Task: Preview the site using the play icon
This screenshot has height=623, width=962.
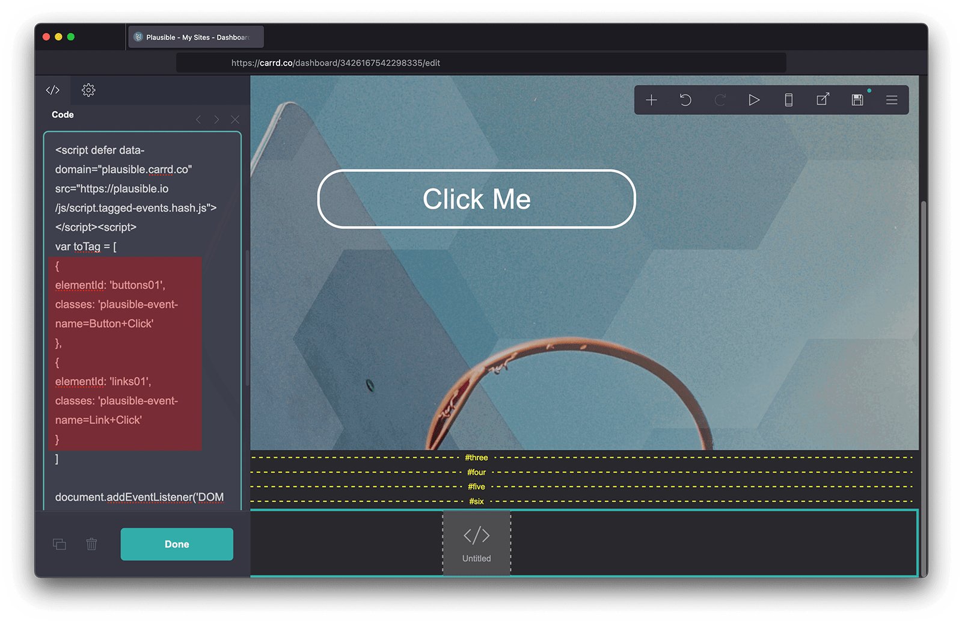Action: coord(755,100)
